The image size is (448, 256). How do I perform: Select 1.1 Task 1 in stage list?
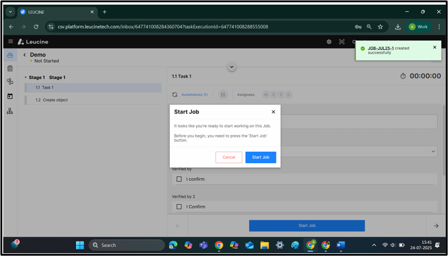pos(93,88)
